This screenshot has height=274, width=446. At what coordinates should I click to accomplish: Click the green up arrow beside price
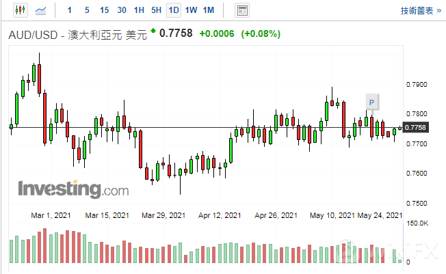tap(153, 31)
